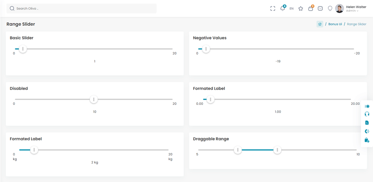
Task: Click the top settings icon in side panel
Action: point(367,106)
